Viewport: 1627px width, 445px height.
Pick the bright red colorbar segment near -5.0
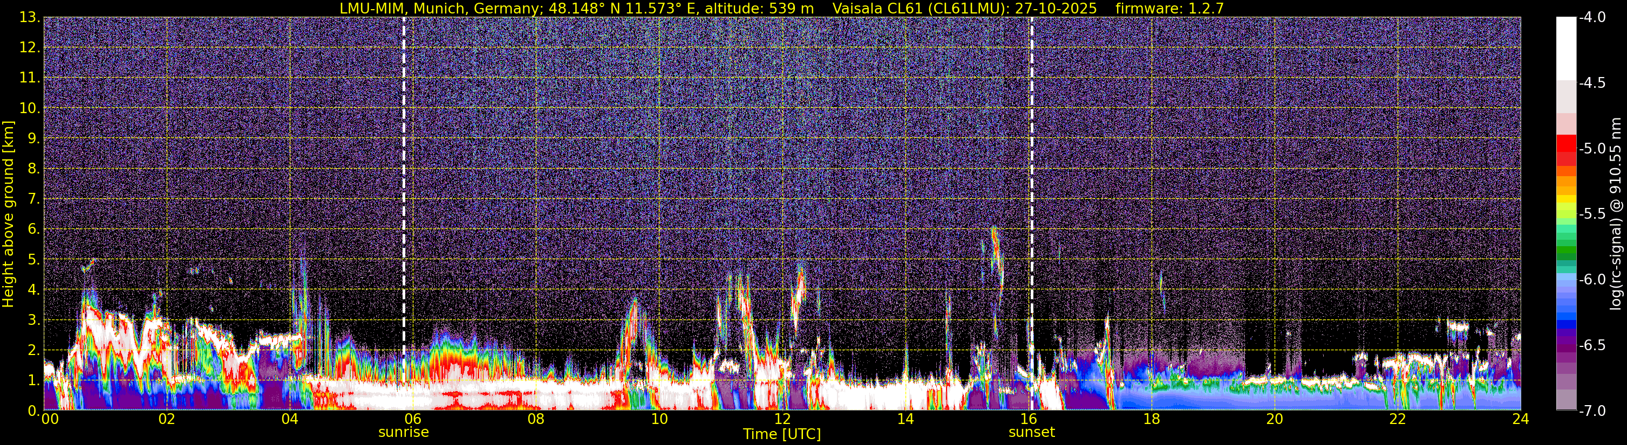(1565, 142)
